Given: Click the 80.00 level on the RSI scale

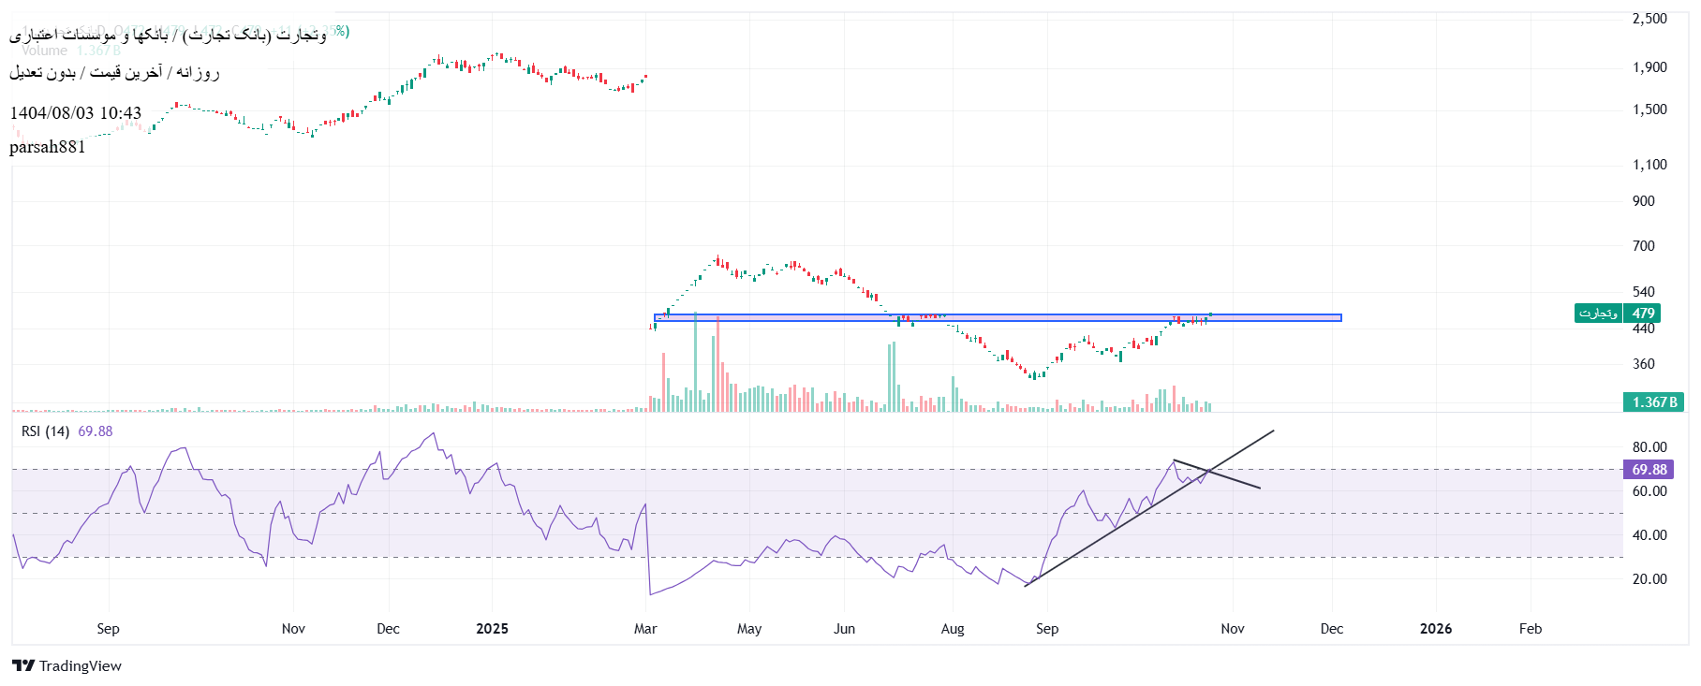Looking at the screenshot, I should pos(1649,447).
